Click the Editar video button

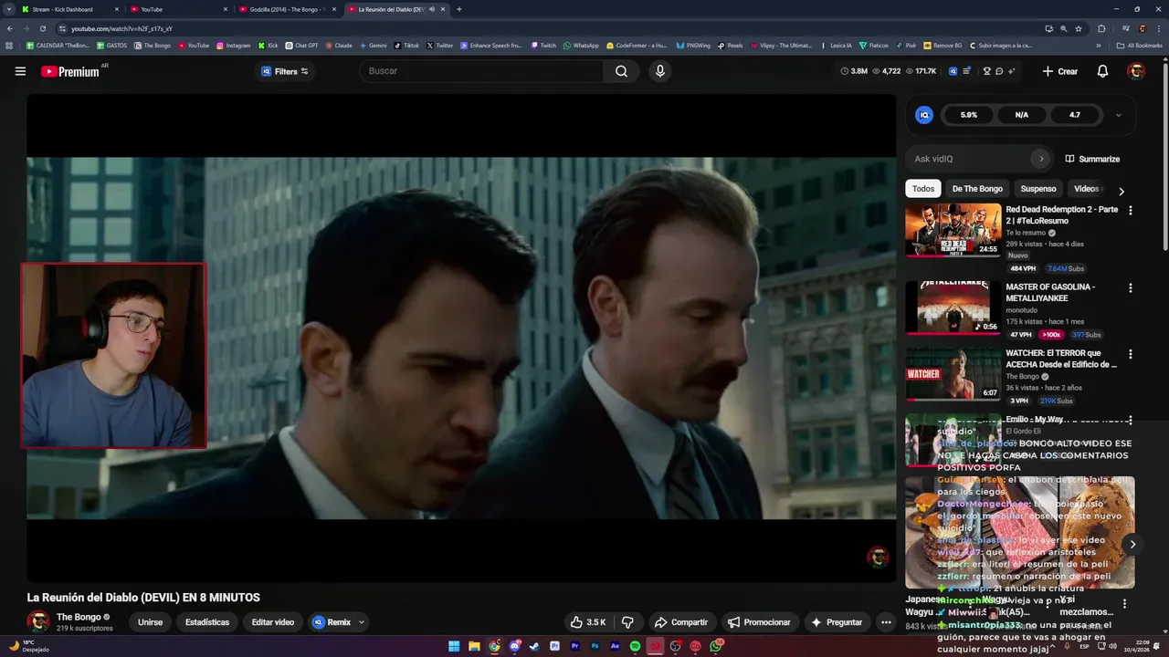coord(273,622)
